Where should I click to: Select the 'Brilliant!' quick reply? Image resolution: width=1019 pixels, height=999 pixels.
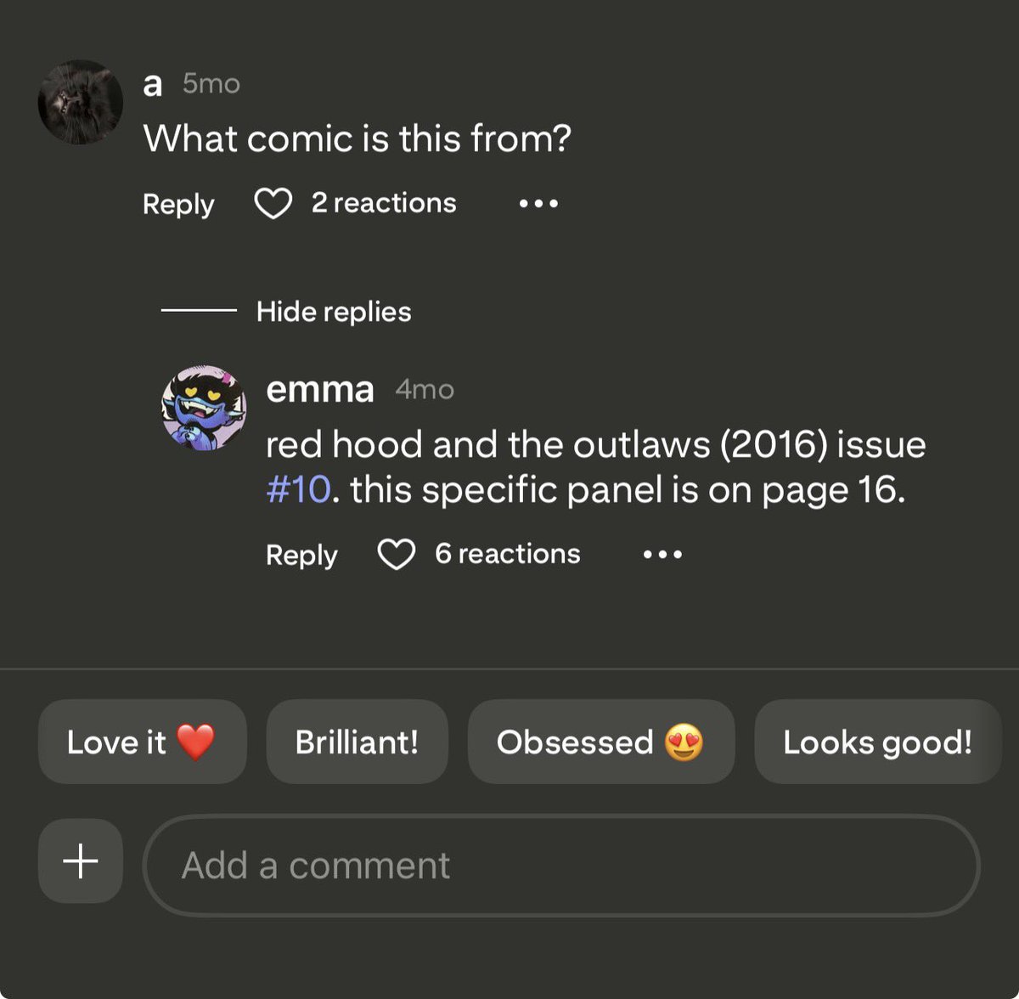(357, 742)
